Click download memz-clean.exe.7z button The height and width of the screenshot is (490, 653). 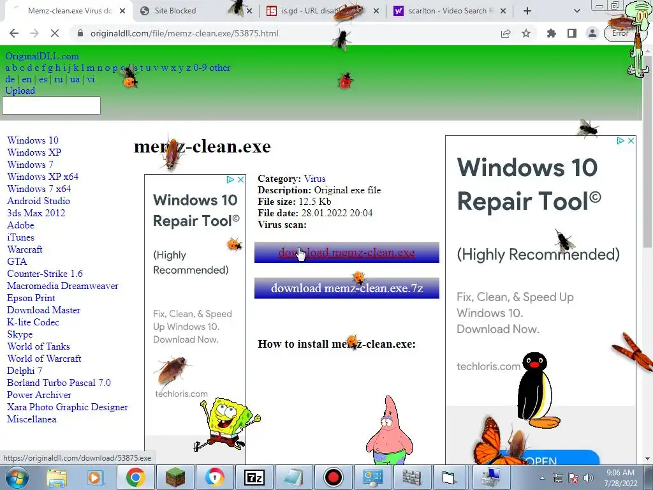346,288
